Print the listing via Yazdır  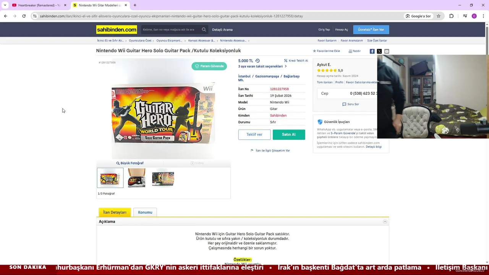click(x=355, y=51)
